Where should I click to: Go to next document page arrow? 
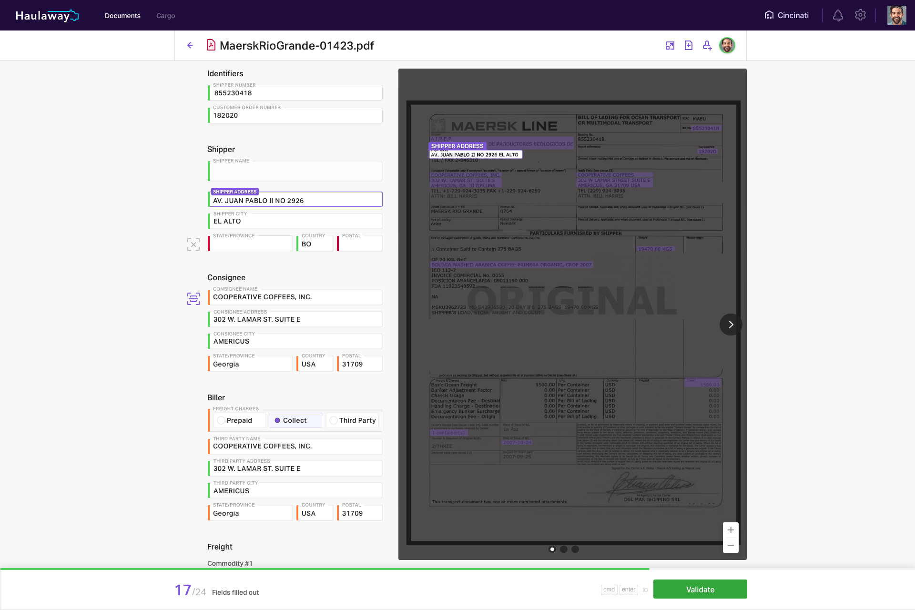pos(731,325)
